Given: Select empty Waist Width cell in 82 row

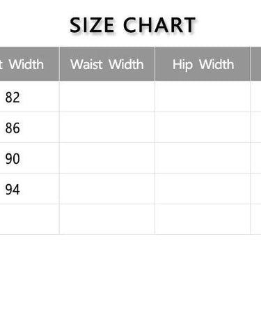Looking at the screenshot, I should (107, 96).
